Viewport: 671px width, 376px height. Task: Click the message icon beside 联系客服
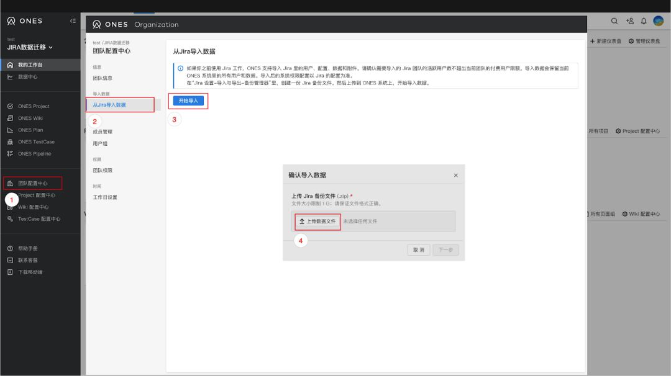(x=11, y=260)
